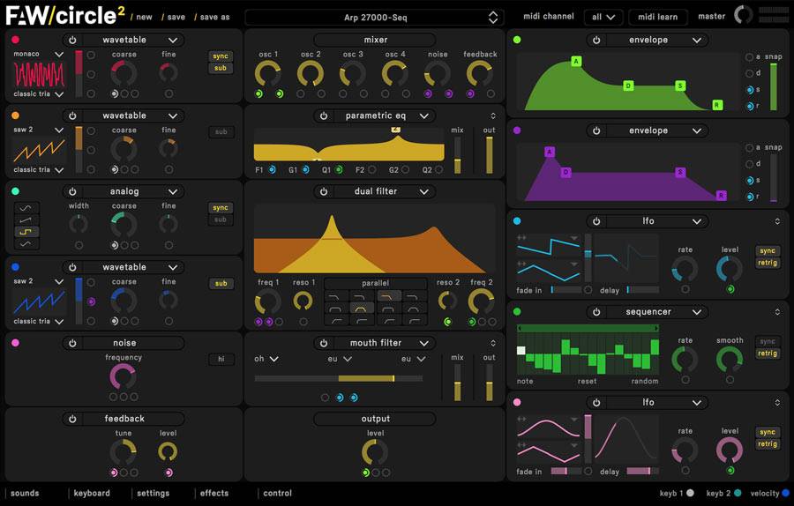The image size is (794, 506).
Task: Click the master volume knob
Action: (x=744, y=15)
